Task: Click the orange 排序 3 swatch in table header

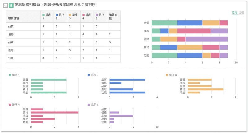Action: click(70, 15)
